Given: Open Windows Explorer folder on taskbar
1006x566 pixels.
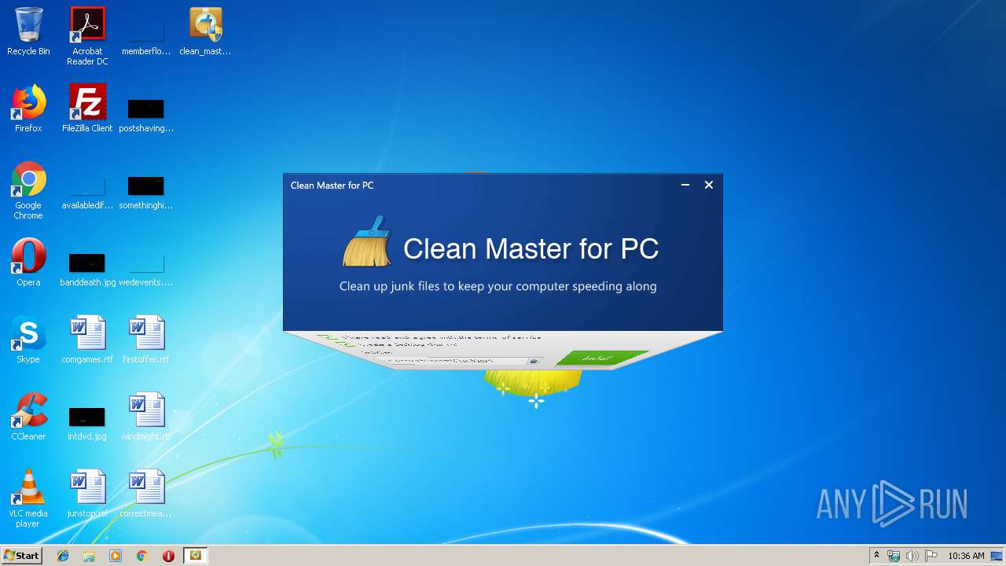Looking at the screenshot, I should coord(89,556).
